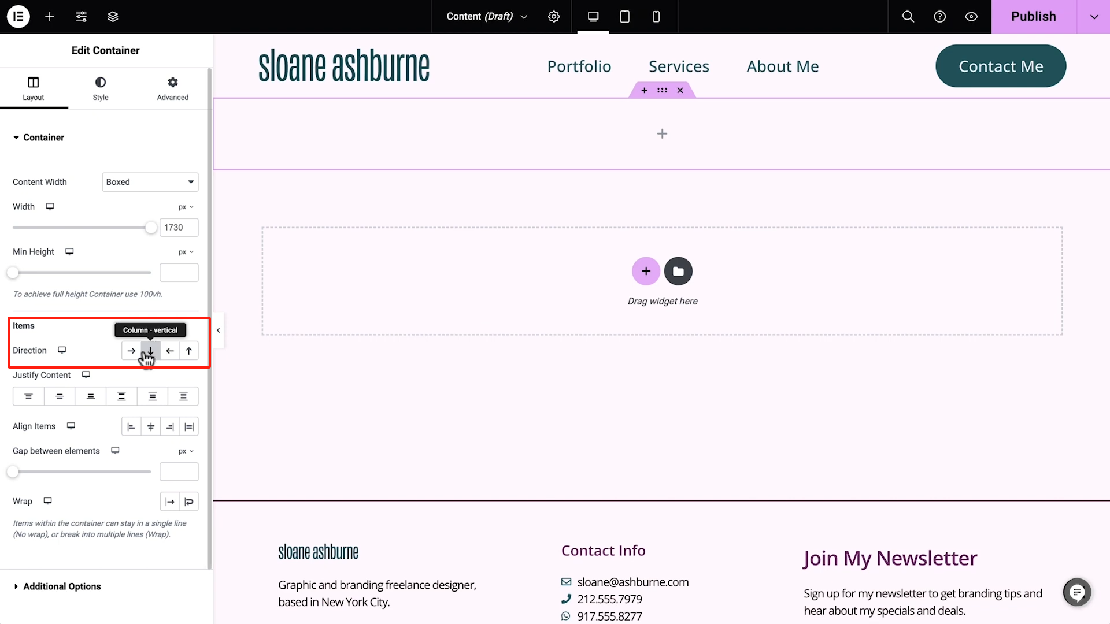The height and width of the screenshot is (624, 1110).
Task: Switch to tablet responsive view
Action: coord(624,17)
